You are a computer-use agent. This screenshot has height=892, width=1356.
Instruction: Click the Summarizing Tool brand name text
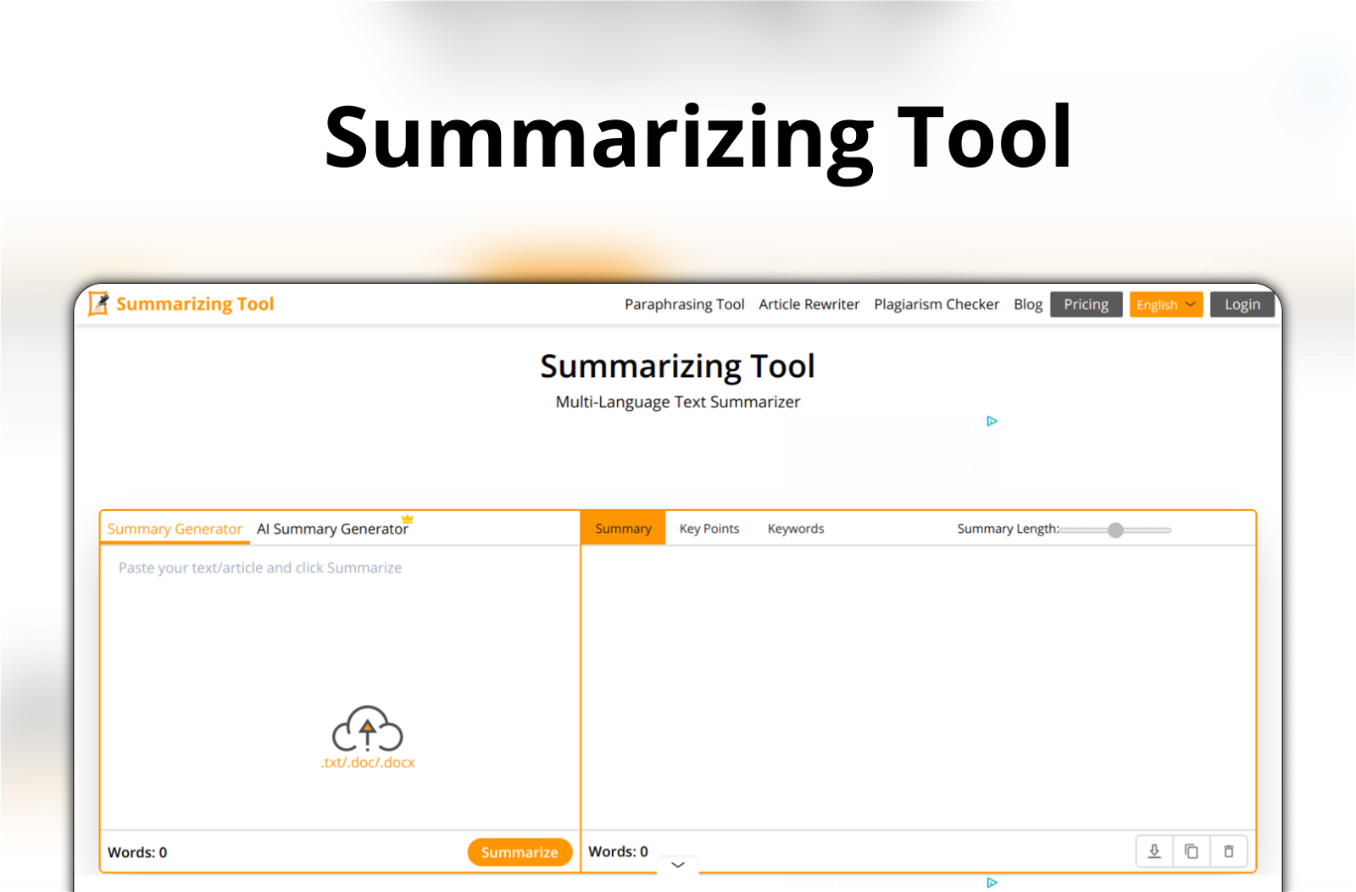(x=195, y=304)
